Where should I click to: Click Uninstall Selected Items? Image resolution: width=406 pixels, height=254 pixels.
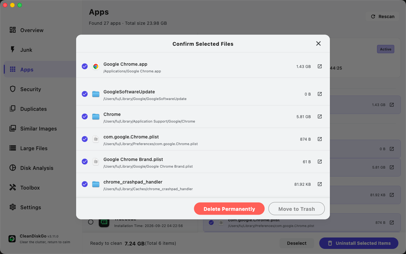359,243
